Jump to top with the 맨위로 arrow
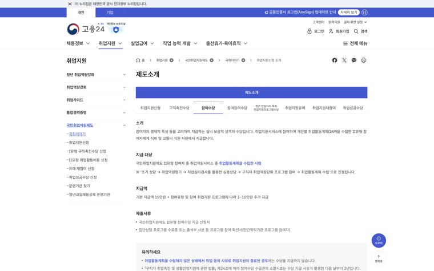The width and height of the screenshot is (434, 271). click(379, 259)
